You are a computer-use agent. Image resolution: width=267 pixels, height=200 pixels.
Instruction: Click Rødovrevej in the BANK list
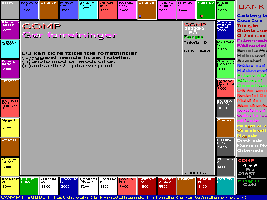click(x=251, y=65)
